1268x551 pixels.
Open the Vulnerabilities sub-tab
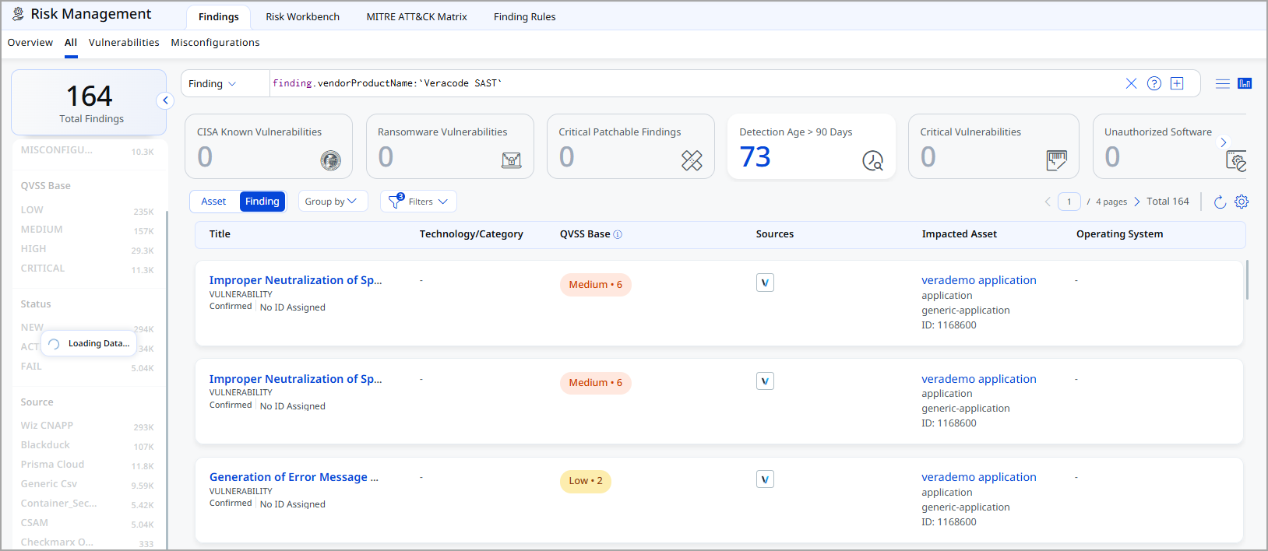(x=124, y=43)
